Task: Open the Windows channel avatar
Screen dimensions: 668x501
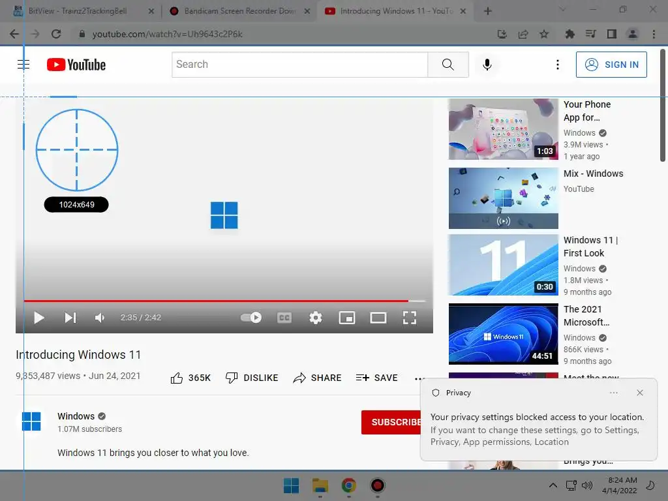Action: click(x=31, y=421)
